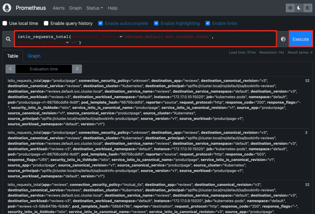This screenshot has width=315, height=214.
Task: Click value 32 of first result row
Action: point(307,81)
